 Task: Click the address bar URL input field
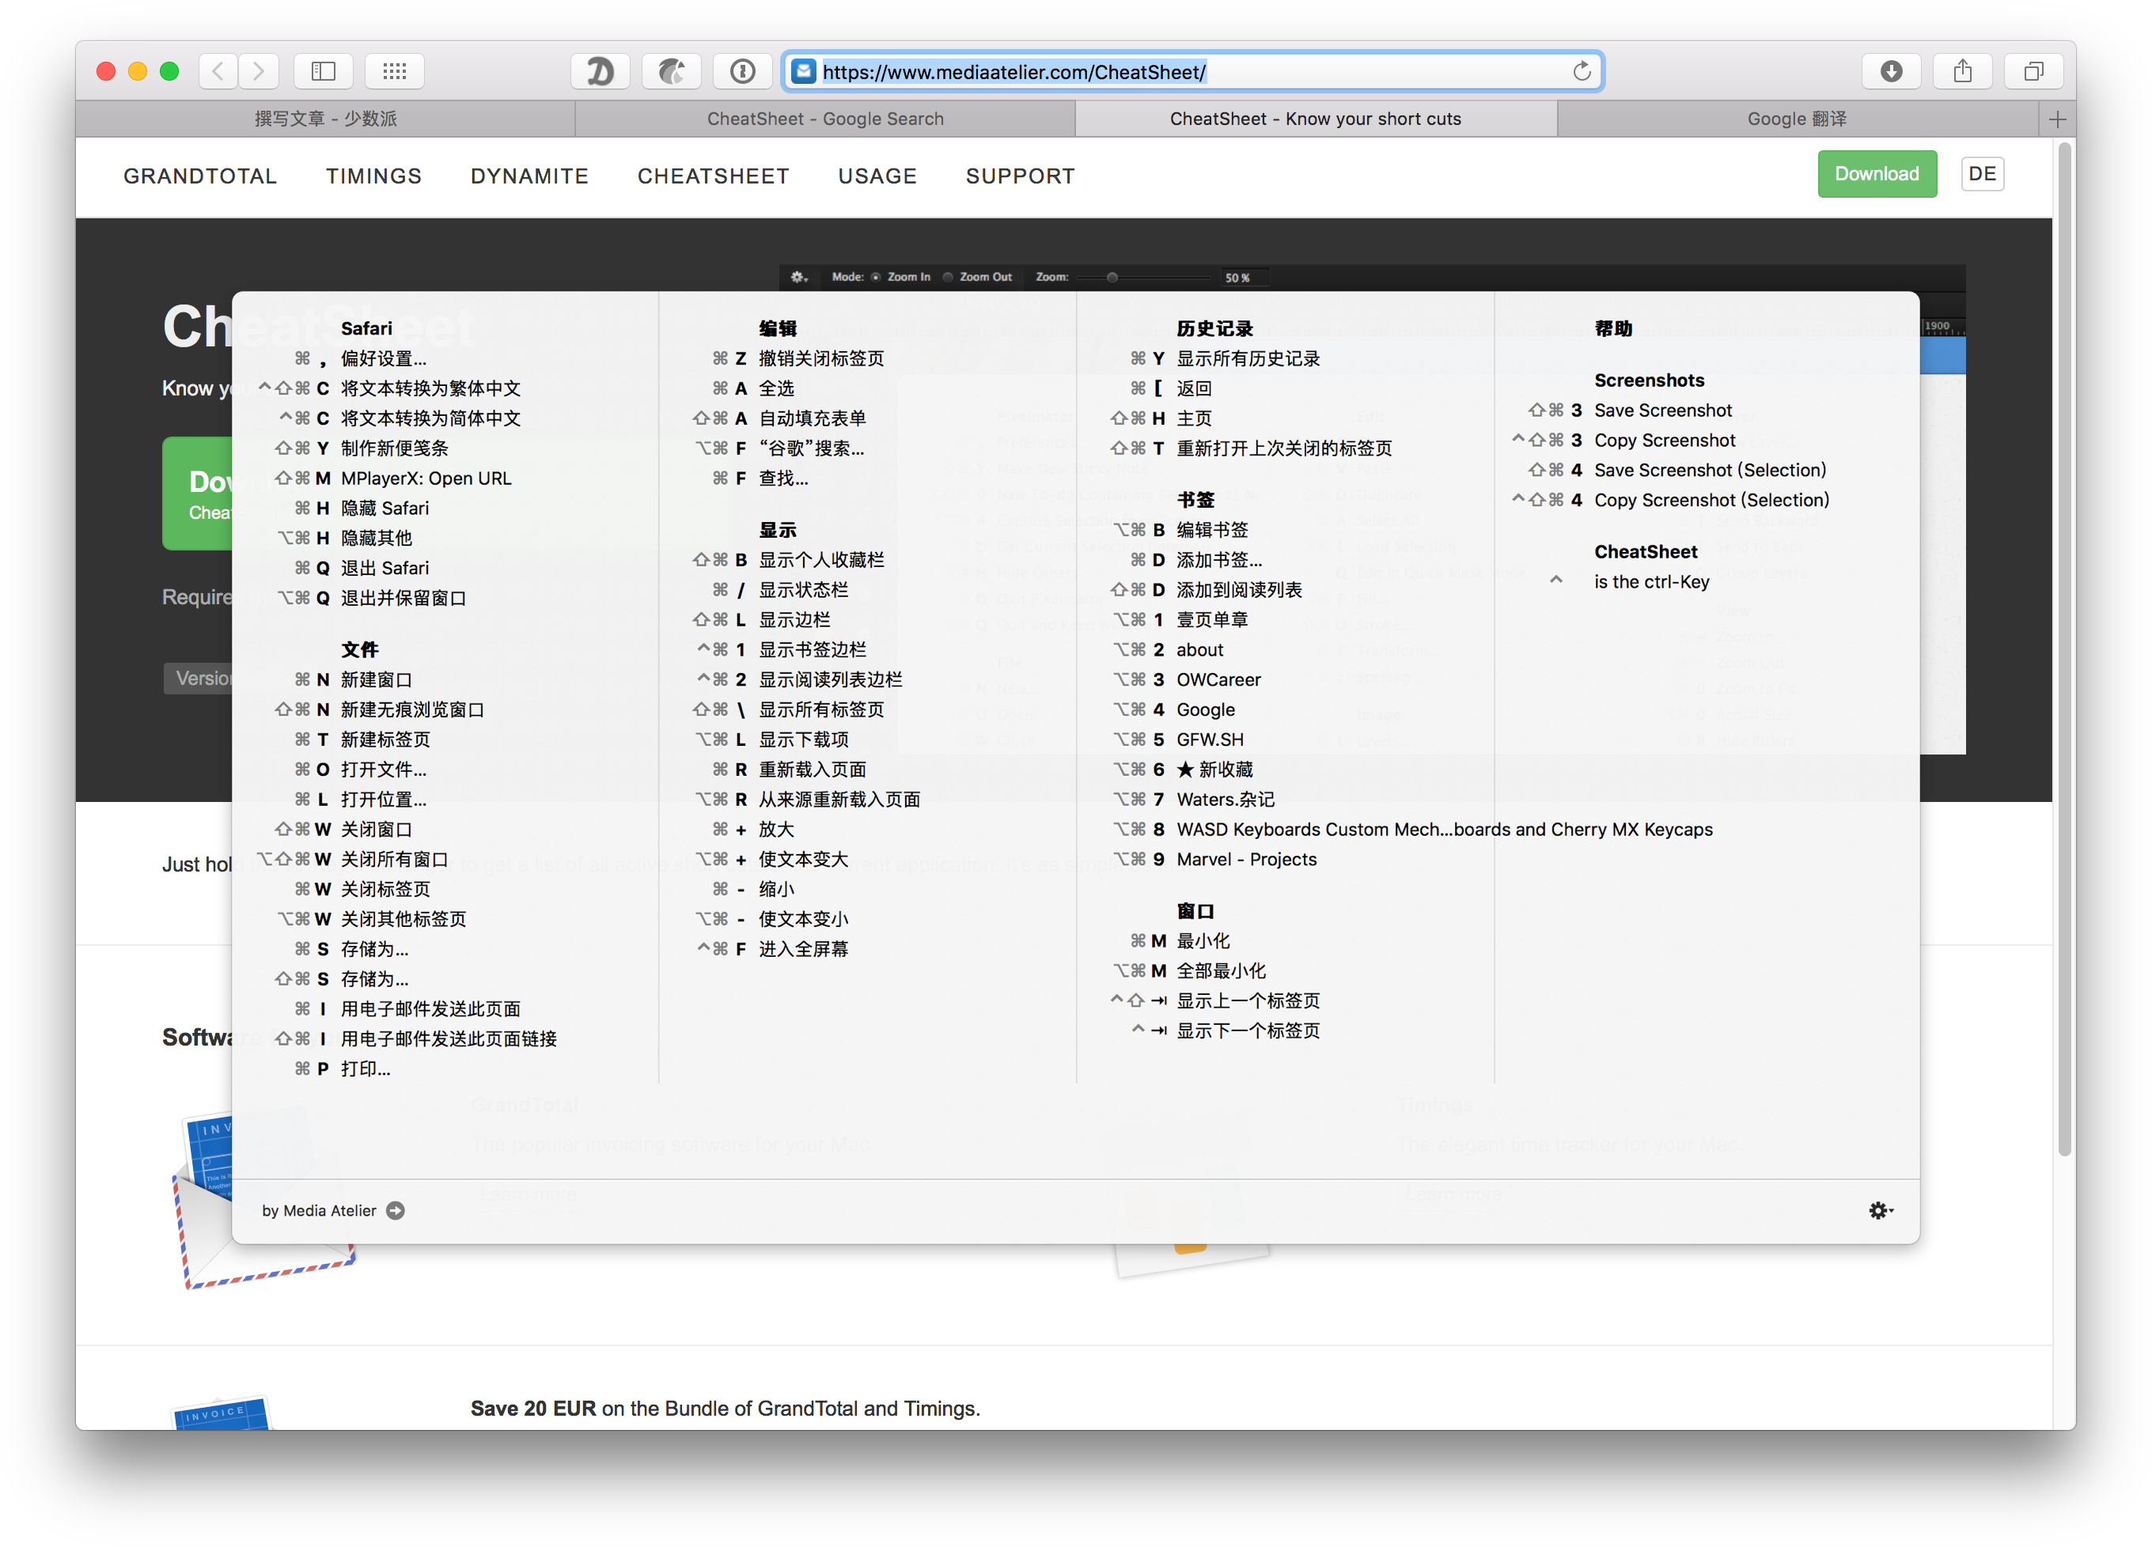coord(1195,70)
